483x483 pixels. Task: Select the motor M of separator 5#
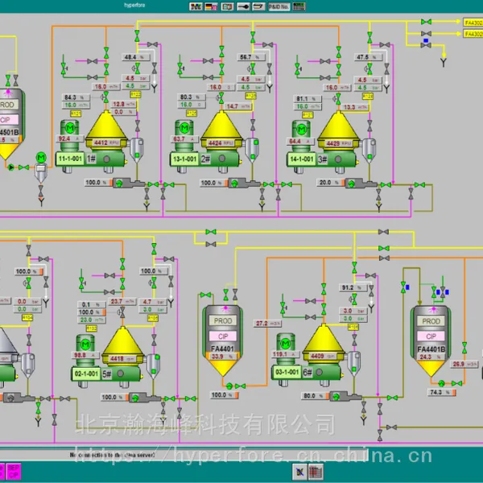coord(85,344)
